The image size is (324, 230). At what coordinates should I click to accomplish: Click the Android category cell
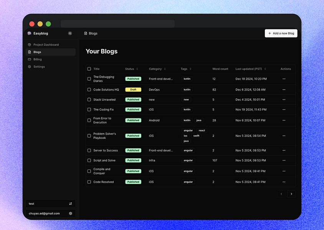pyautogui.click(x=154, y=120)
